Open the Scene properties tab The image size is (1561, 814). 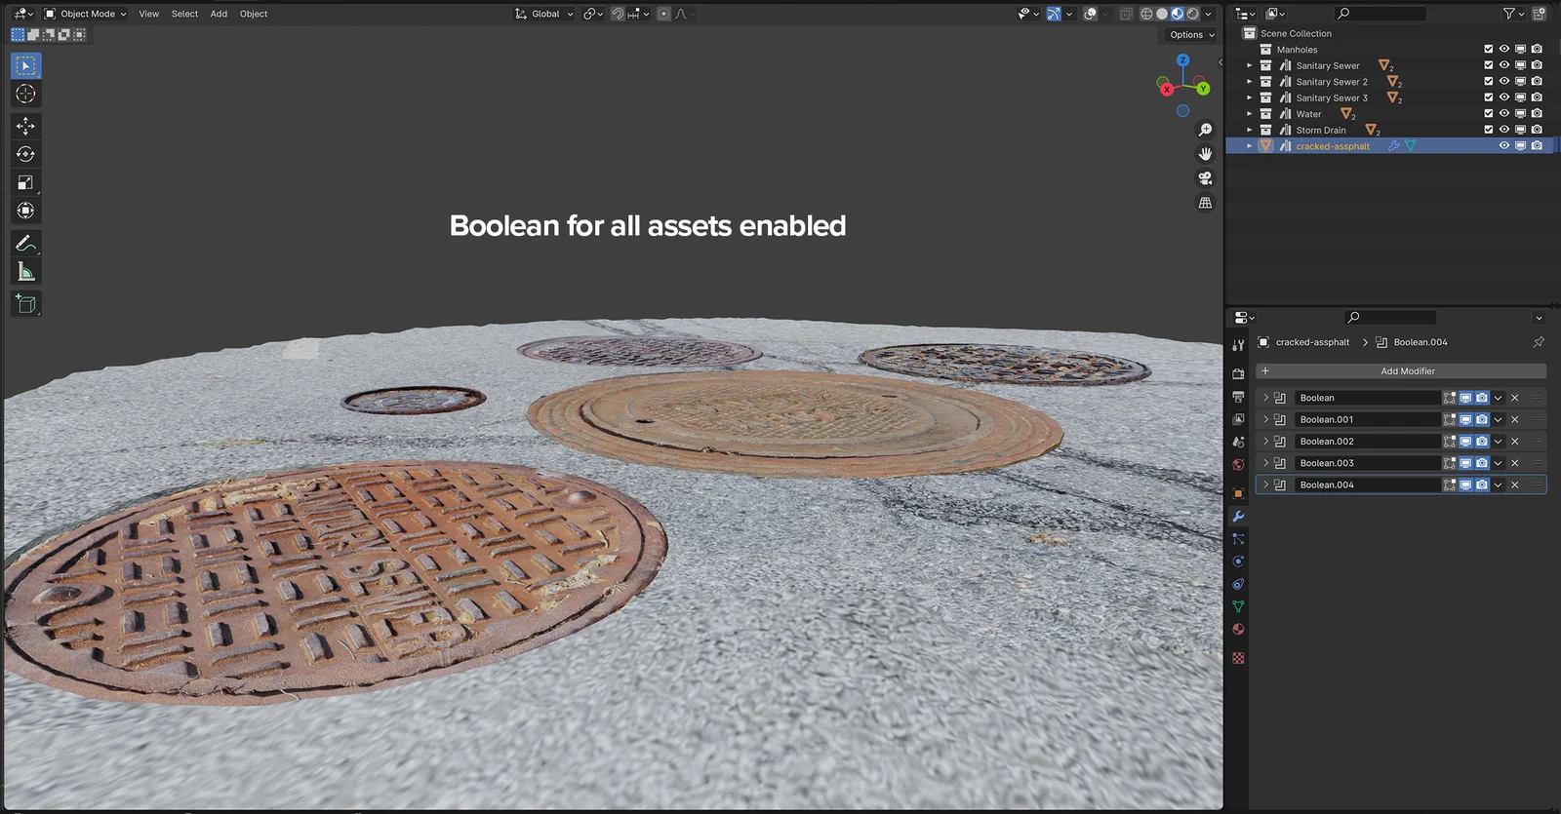pos(1238,442)
